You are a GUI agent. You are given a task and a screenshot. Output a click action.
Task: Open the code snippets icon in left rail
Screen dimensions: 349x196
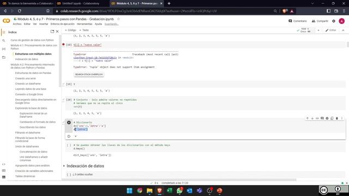click(4, 164)
